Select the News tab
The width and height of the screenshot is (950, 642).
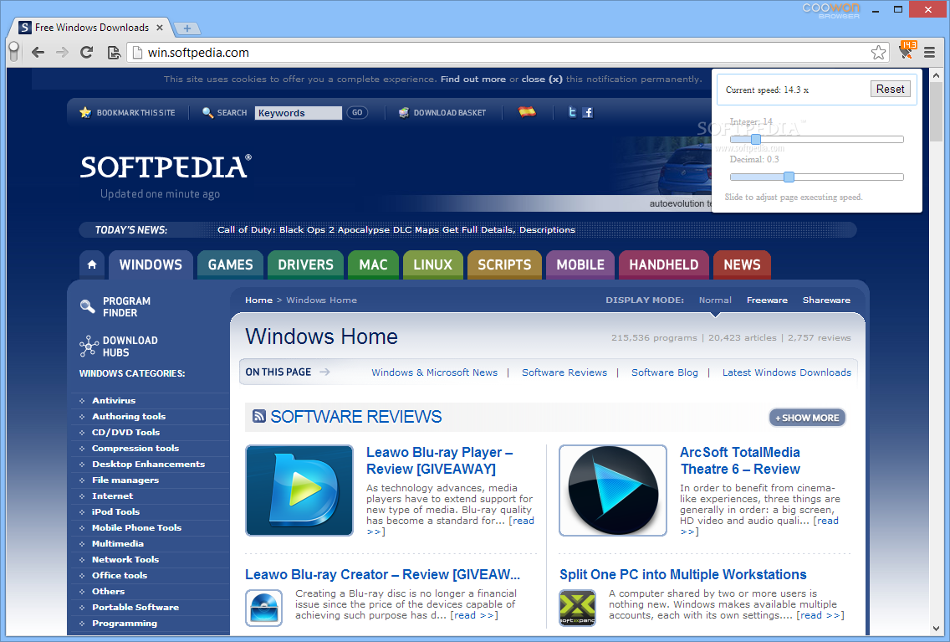tap(743, 265)
